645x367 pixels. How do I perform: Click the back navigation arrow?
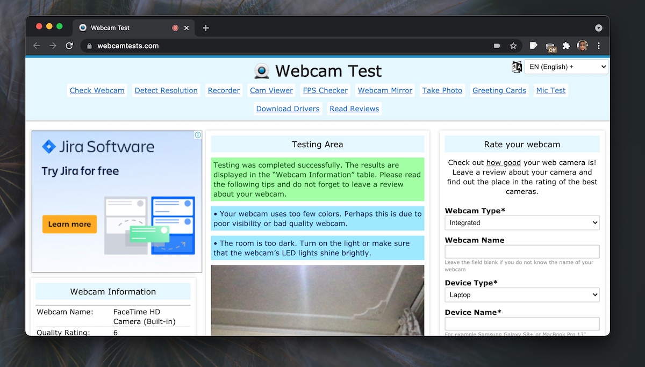[37, 46]
